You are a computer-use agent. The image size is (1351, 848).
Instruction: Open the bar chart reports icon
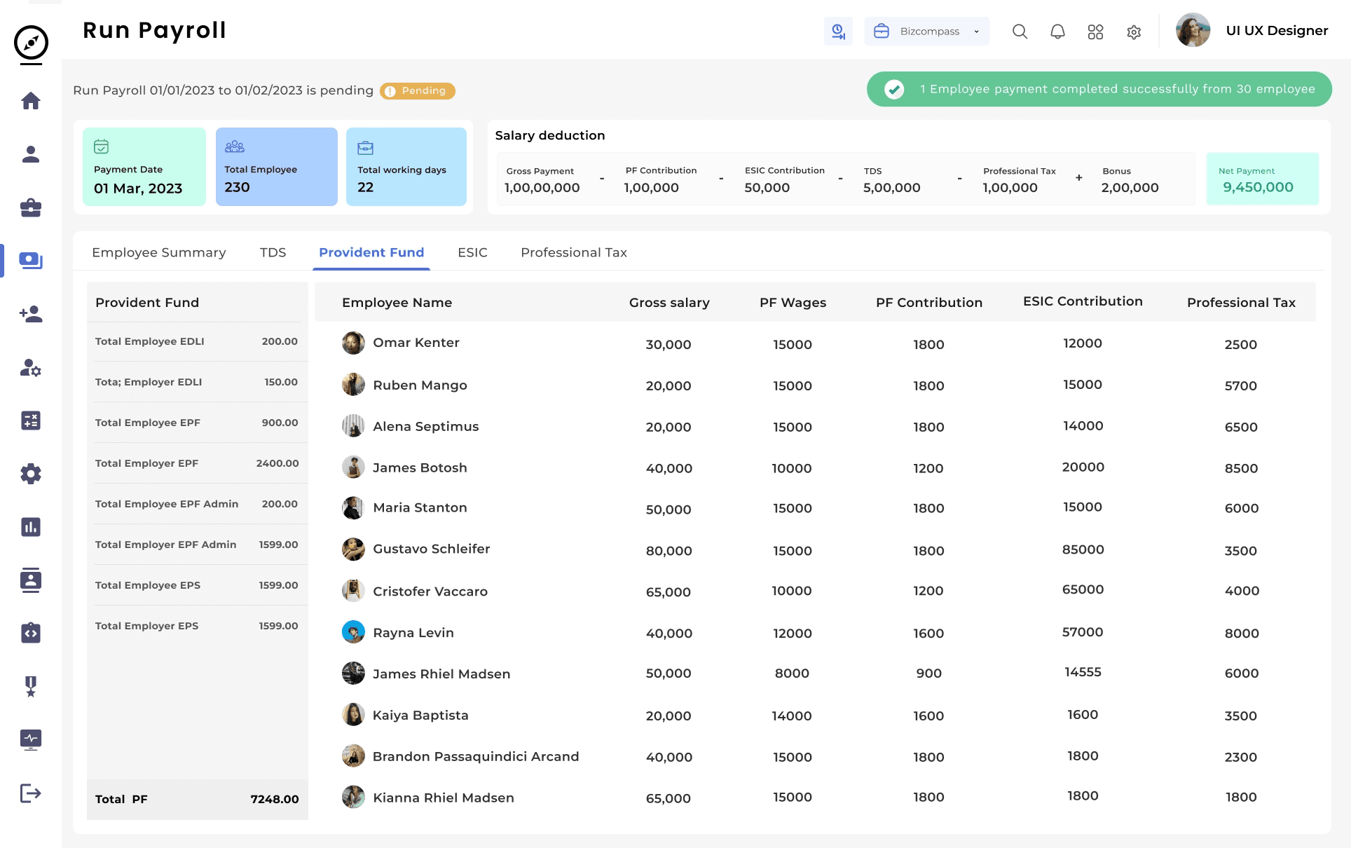click(x=31, y=527)
